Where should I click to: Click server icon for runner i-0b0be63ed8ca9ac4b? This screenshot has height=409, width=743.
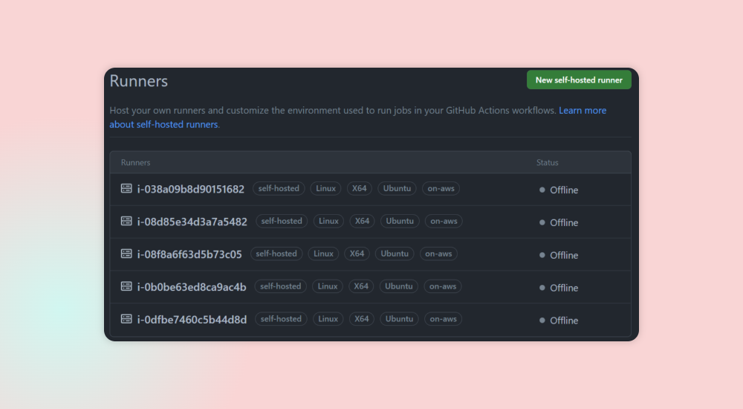(126, 286)
